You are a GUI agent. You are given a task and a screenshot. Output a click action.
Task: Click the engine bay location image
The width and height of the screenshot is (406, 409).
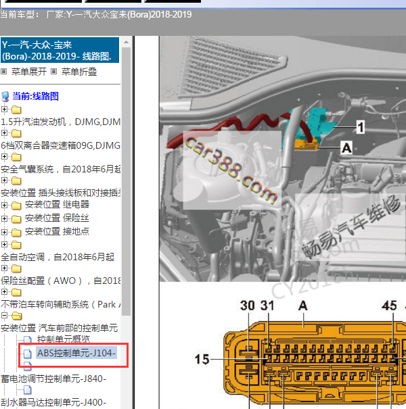click(x=282, y=159)
